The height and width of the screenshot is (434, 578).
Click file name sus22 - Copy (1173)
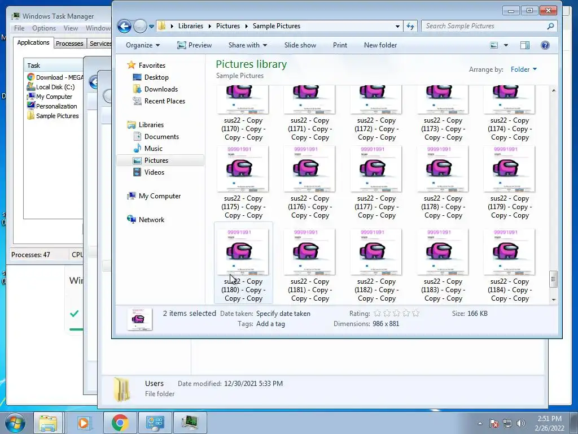(443, 129)
